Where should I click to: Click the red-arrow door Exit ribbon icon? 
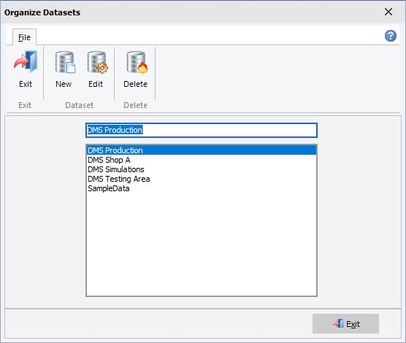click(x=26, y=62)
